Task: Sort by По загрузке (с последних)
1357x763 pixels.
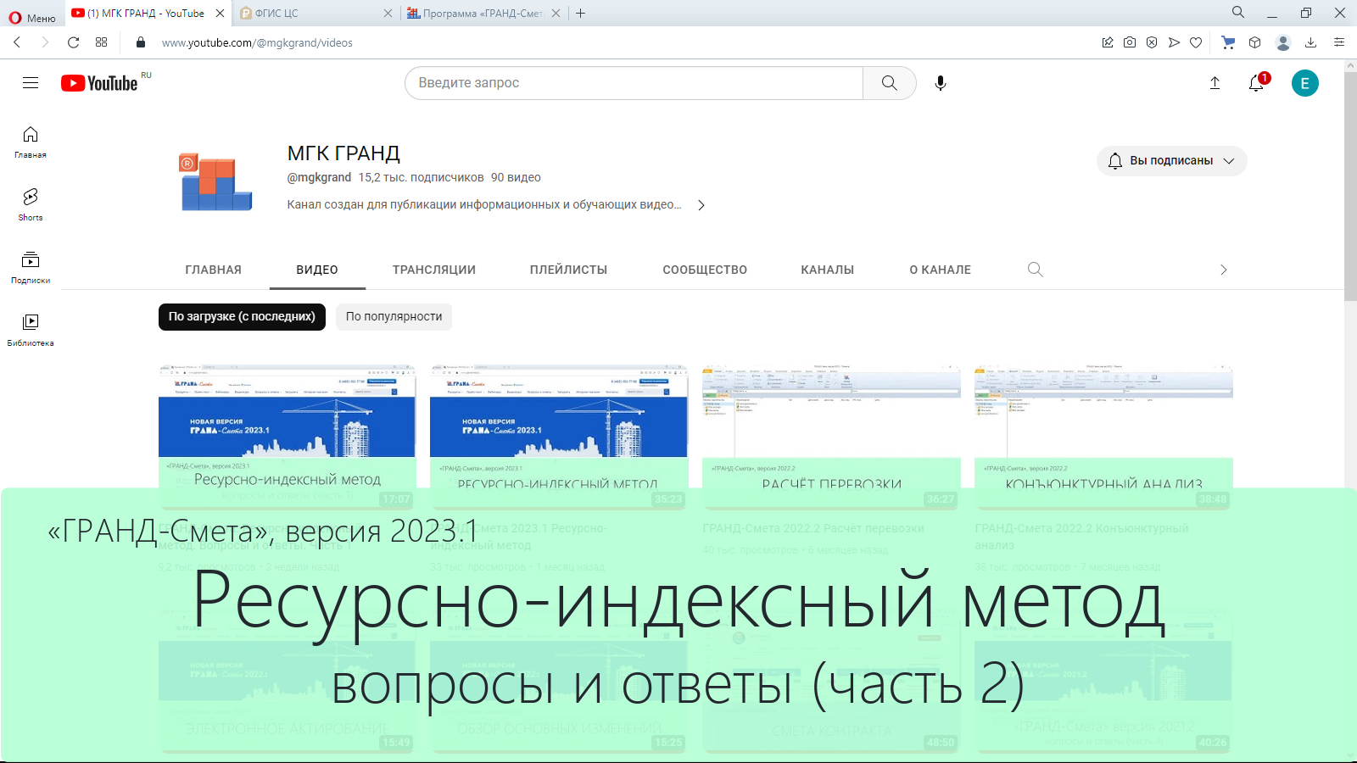Action: (242, 317)
